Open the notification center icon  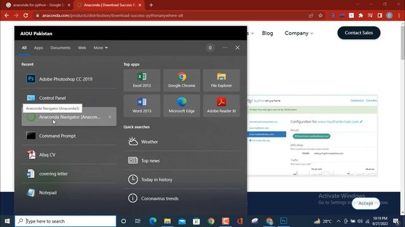(396, 221)
